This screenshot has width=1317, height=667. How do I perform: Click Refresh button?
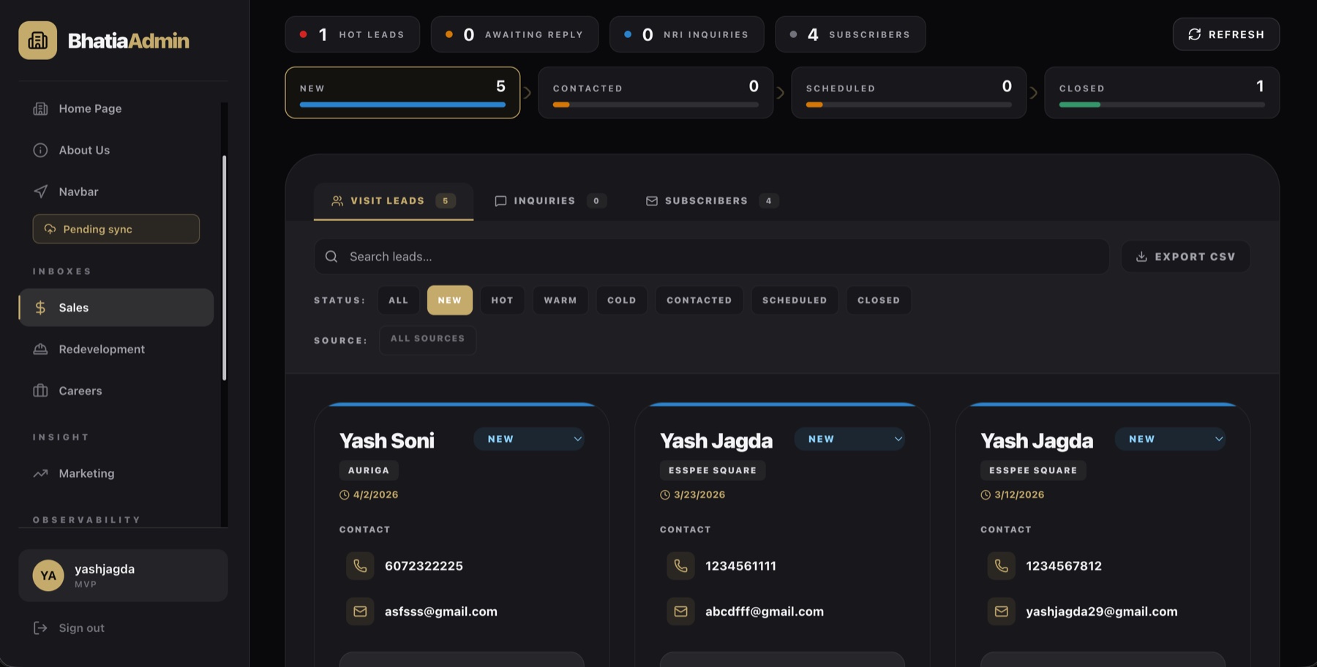coord(1226,34)
